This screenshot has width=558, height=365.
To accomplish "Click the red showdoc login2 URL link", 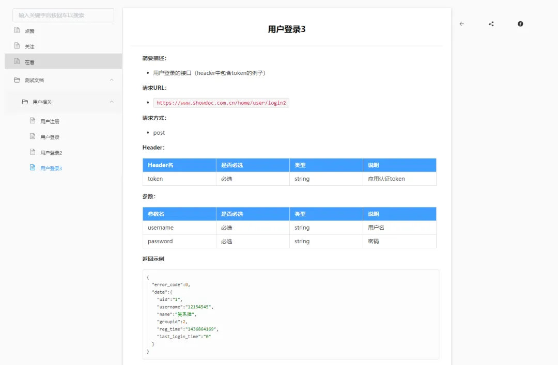I will click(x=222, y=103).
